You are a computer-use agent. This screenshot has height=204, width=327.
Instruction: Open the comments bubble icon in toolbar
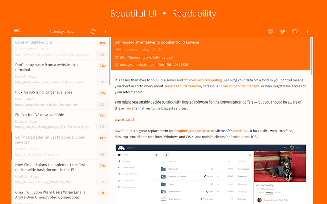(295, 31)
